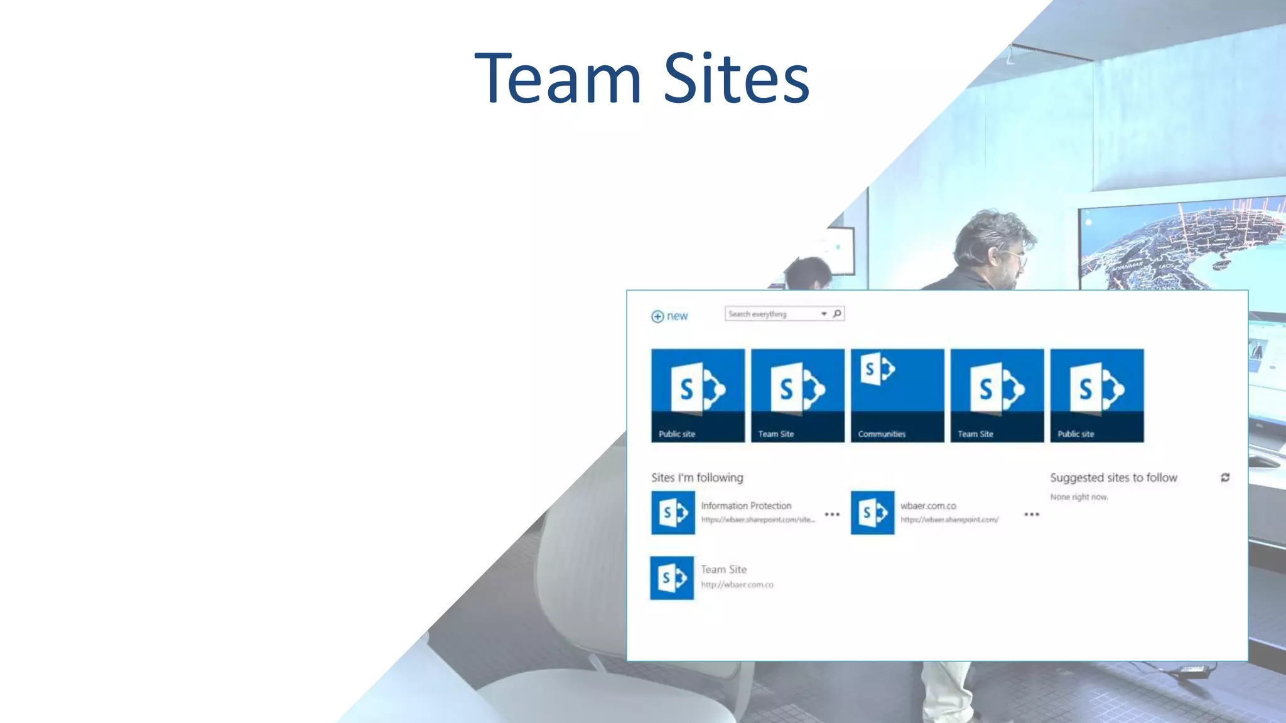This screenshot has height=723, width=1286.
Task: Open the search scope dropdown arrow
Action: 824,314
